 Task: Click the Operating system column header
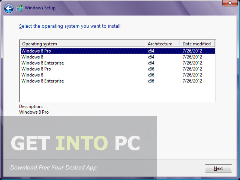click(82, 44)
